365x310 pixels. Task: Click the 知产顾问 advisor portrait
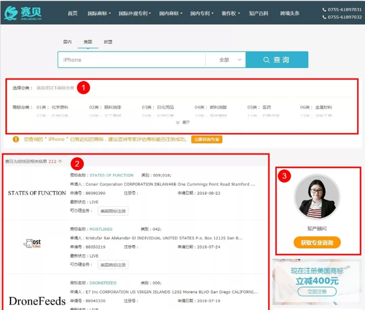[316, 197]
